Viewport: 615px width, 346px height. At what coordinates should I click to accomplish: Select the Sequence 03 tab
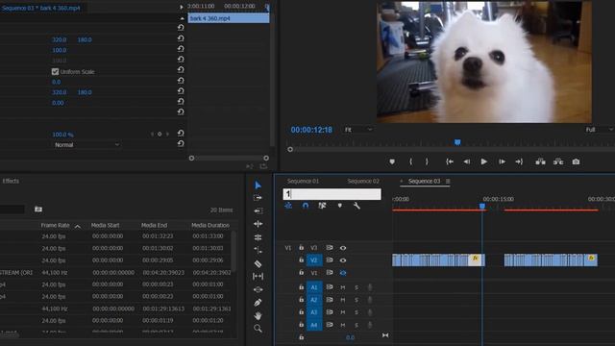[424, 181]
